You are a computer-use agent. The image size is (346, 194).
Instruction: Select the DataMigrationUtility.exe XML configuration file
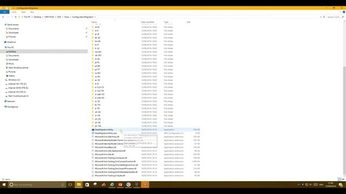coord(106,133)
